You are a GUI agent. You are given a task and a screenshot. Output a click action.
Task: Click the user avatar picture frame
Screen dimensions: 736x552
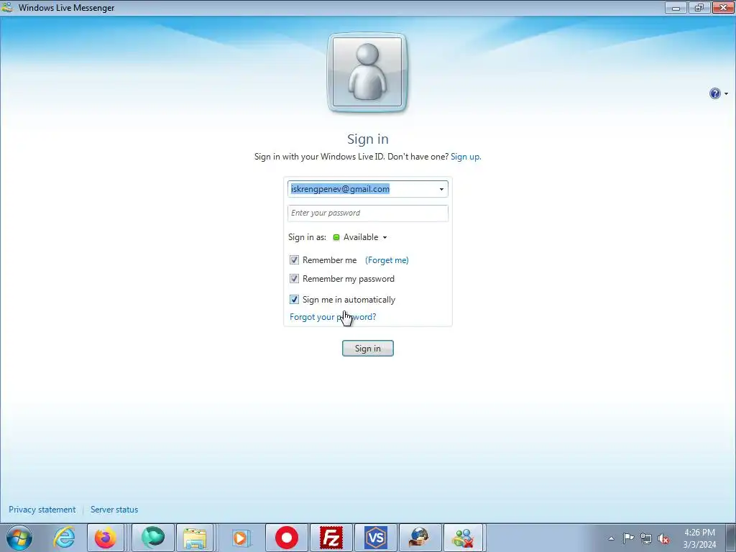pos(367,73)
